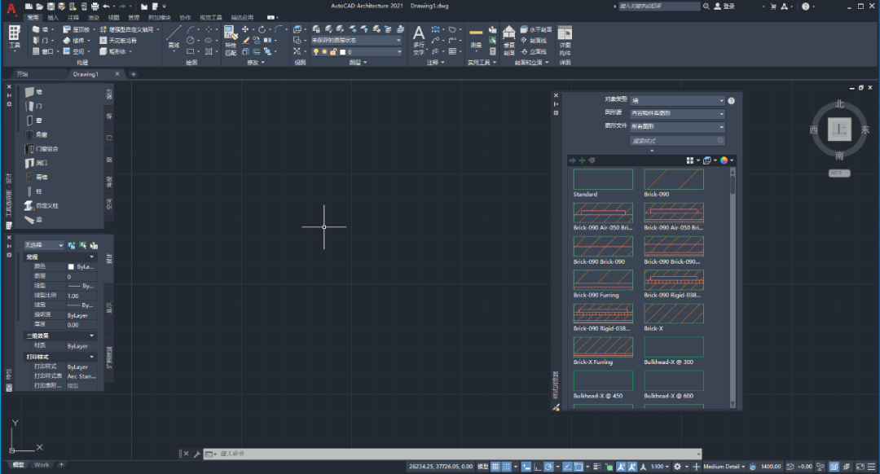The image size is (880, 474).
Task: Open the drawing source (图形源) dropdown
Action: pos(677,114)
